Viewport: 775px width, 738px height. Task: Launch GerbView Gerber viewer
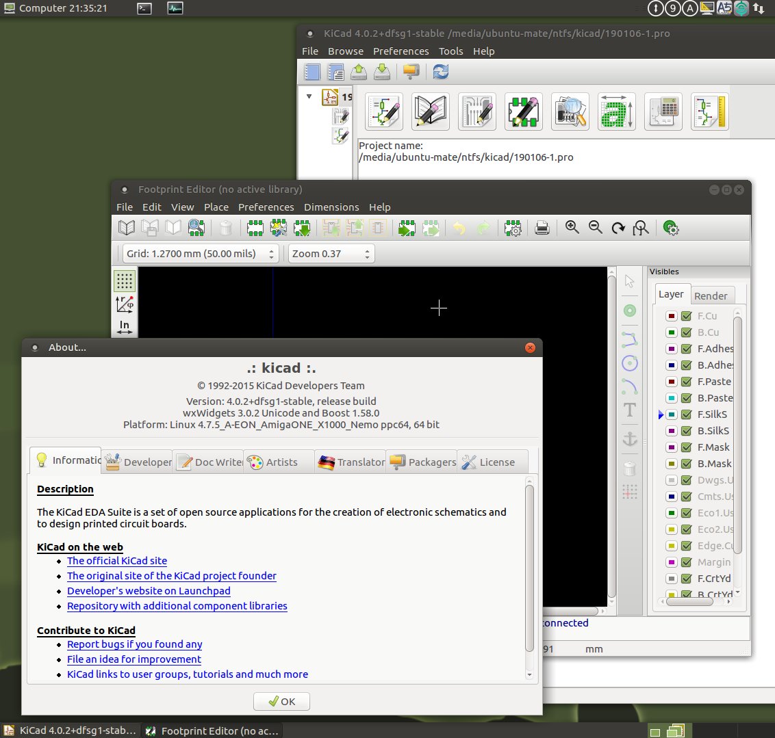click(570, 111)
